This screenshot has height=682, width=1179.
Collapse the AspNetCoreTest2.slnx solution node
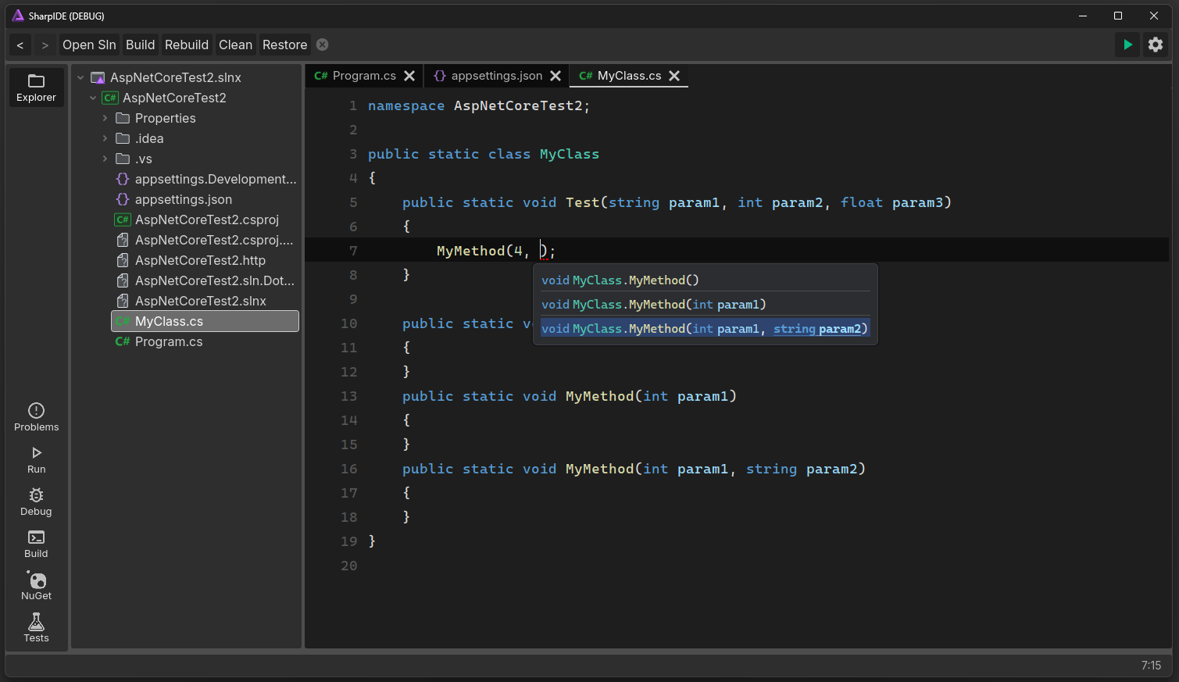click(80, 77)
